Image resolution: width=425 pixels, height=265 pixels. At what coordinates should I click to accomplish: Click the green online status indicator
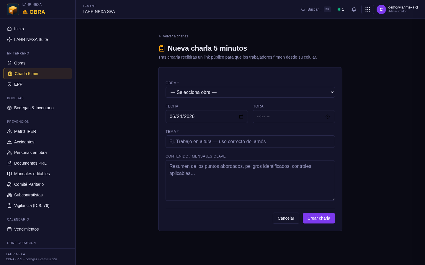pos(339,9)
